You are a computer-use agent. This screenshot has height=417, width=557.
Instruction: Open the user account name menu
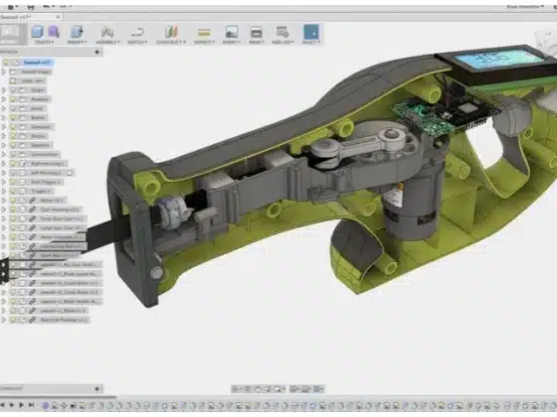coord(525,6)
